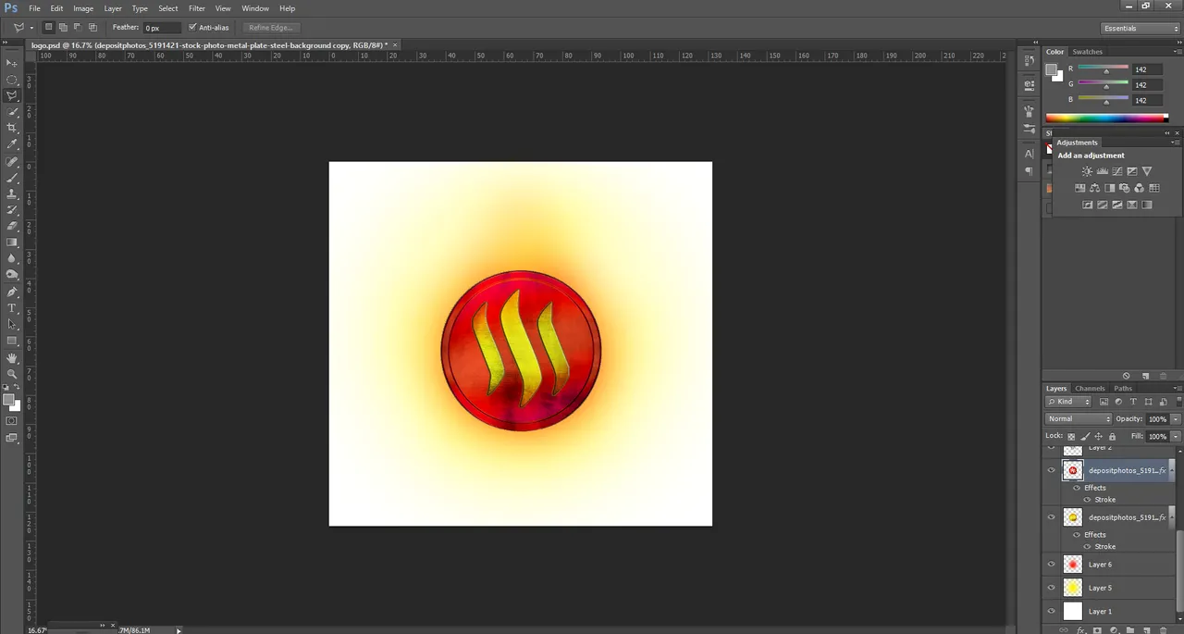Viewport: 1184px width, 634px height.
Task: Select the Pen tool
Action: pyautogui.click(x=12, y=292)
